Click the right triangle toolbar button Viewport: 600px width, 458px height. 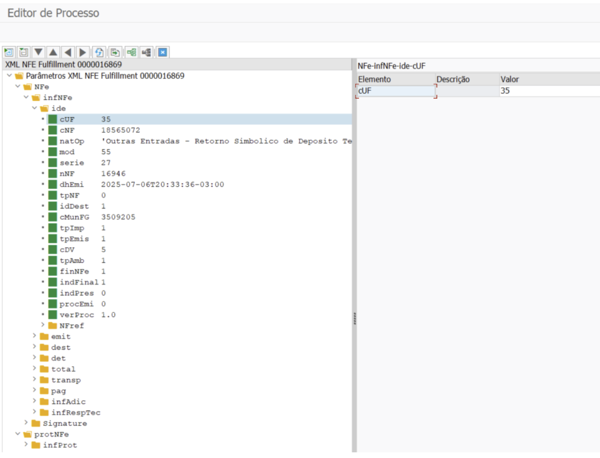point(83,52)
